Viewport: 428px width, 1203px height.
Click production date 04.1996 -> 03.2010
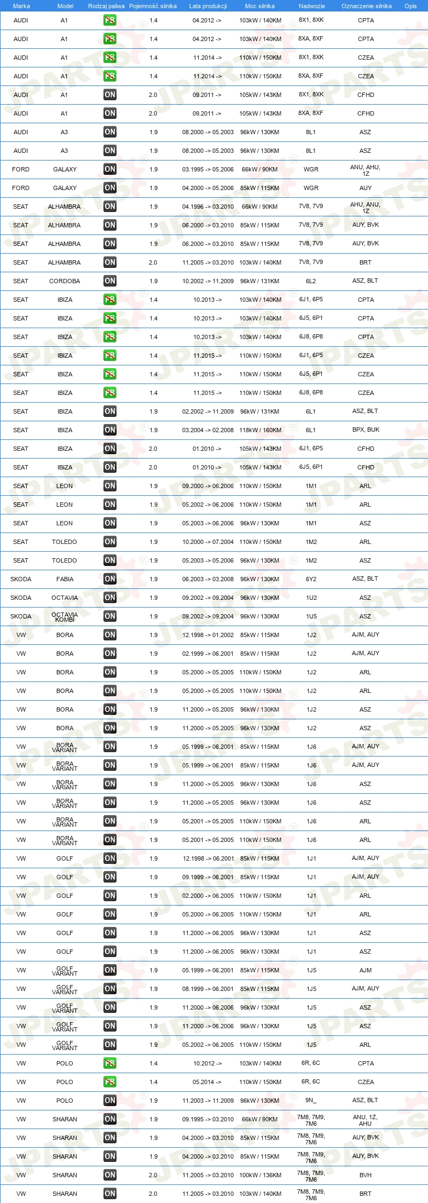(208, 207)
